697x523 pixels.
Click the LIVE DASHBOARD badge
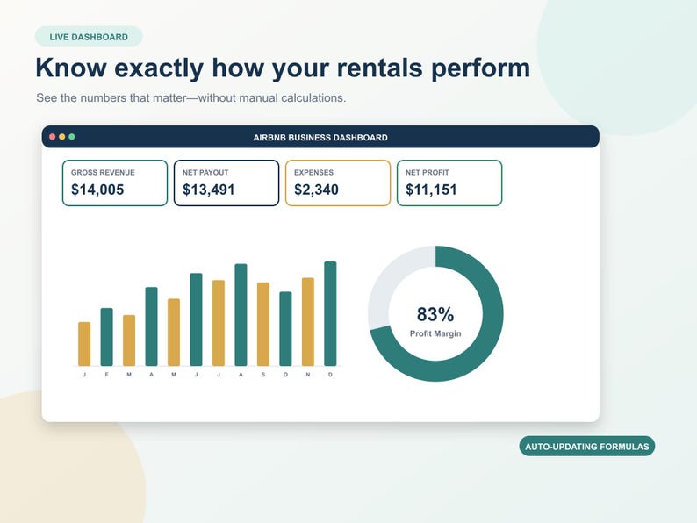click(x=89, y=37)
